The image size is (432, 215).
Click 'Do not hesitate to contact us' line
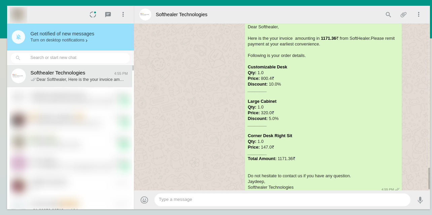click(299, 176)
